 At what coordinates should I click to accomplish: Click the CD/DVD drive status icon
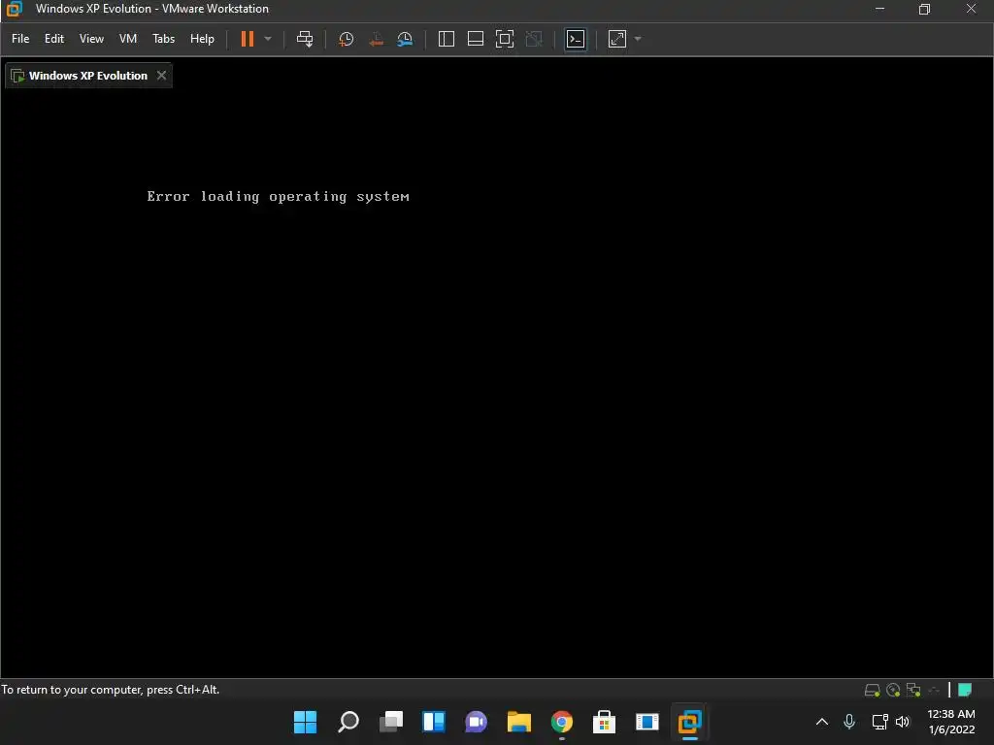pyautogui.click(x=893, y=690)
